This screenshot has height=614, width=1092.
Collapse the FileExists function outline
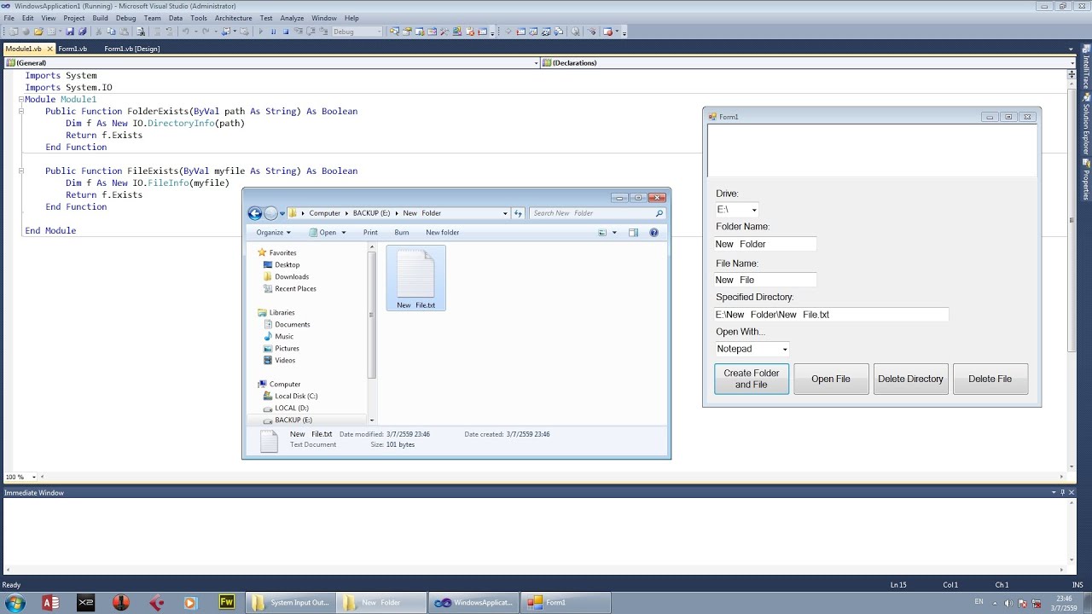click(x=20, y=171)
